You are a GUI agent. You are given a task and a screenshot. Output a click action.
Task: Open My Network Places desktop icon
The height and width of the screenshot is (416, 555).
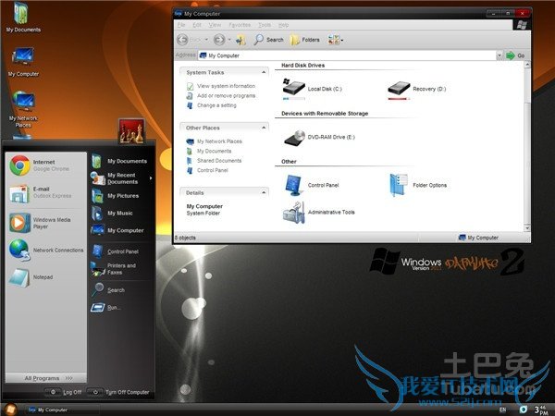click(x=23, y=109)
